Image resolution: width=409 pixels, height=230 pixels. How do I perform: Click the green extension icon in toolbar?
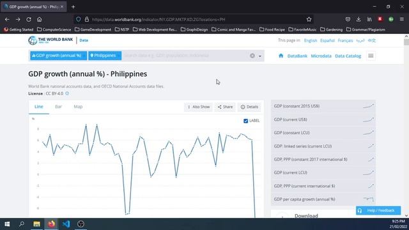[x=391, y=19]
